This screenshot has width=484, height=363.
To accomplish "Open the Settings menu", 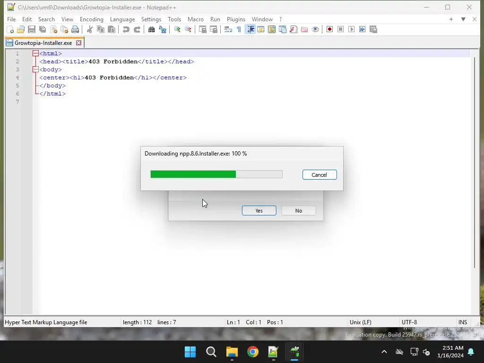I will (x=151, y=19).
